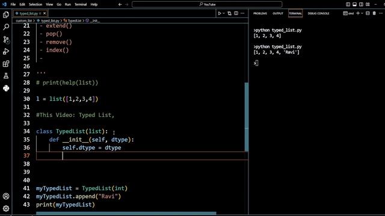Click the terminal prompt cursor line
The image size is (385, 216).
point(256,63)
